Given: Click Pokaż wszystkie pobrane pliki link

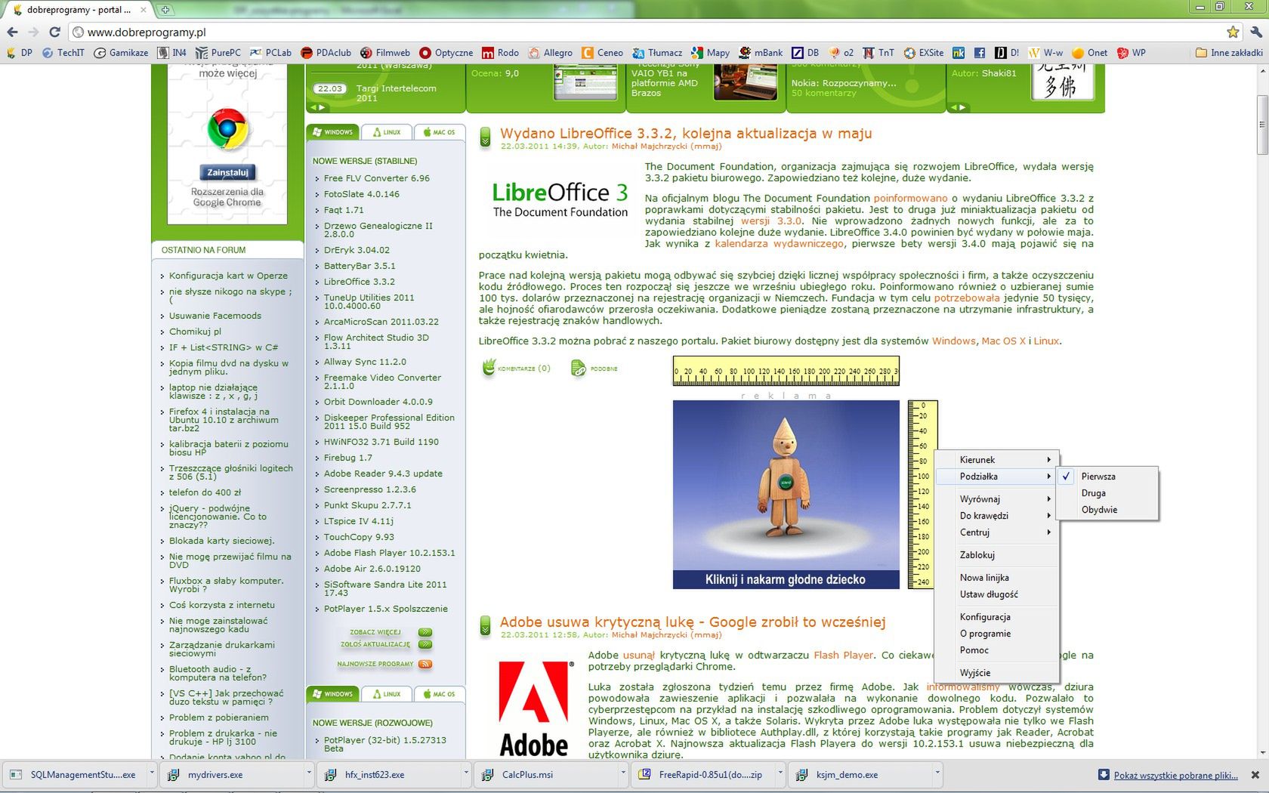Looking at the screenshot, I should pos(1175,775).
